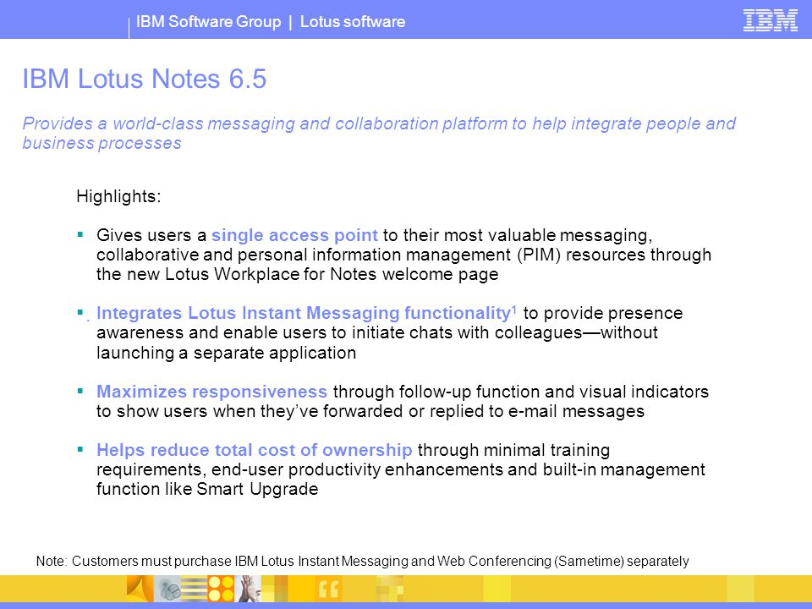This screenshot has width=812, height=609.
Task: Click the "Lotus software" header text
Action: click(x=353, y=22)
